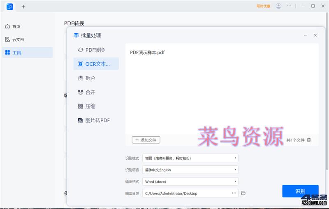Open the 输出格式 Word (.docx) dropdown
The width and height of the screenshot is (329, 209).
pyautogui.click(x=190, y=181)
